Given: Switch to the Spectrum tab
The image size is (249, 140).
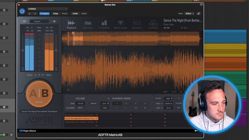Looking at the screenshot, I should click(x=88, y=24).
